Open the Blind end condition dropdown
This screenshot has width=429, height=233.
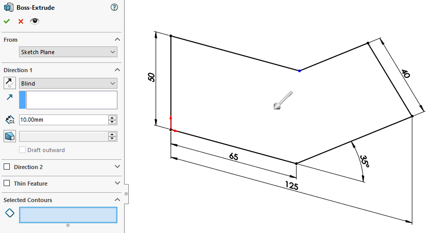pyautogui.click(x=68, y=84)
